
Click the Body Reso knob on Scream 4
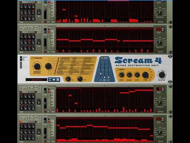coord(122,75)
